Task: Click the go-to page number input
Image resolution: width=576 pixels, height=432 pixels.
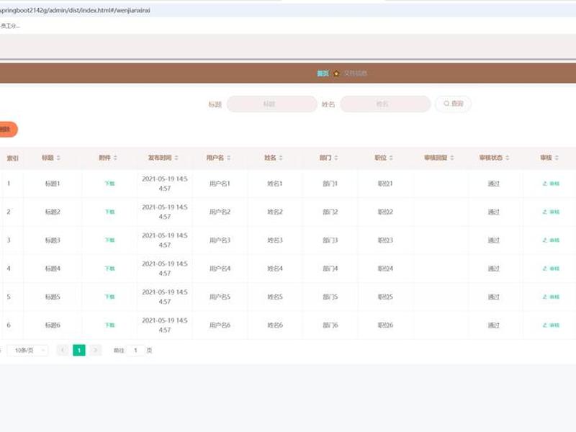Action: click(x=135, y=351)
